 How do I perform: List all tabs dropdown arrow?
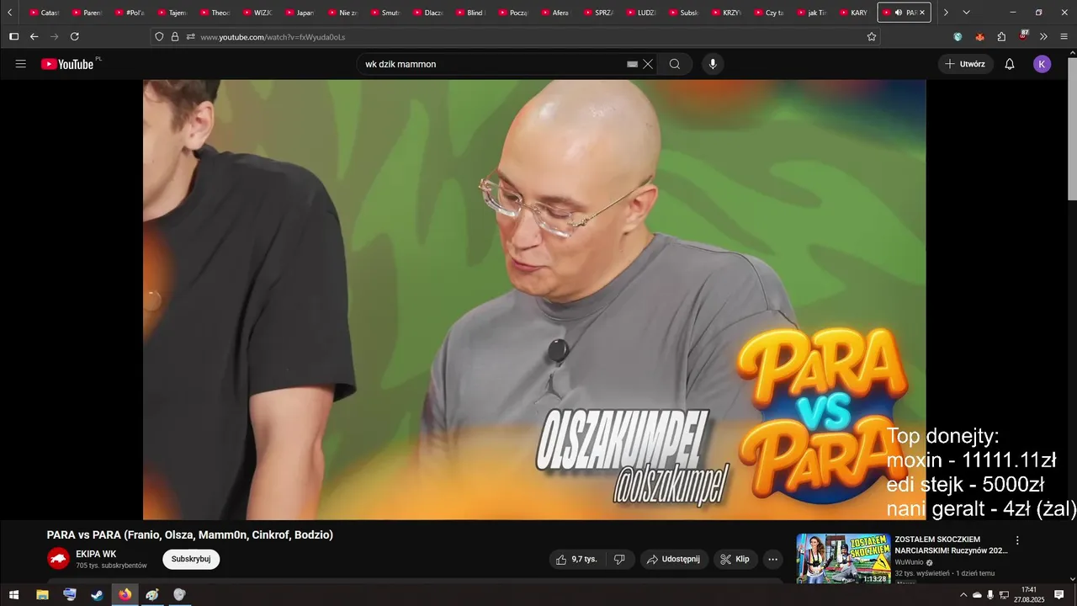tap(966, 13)
